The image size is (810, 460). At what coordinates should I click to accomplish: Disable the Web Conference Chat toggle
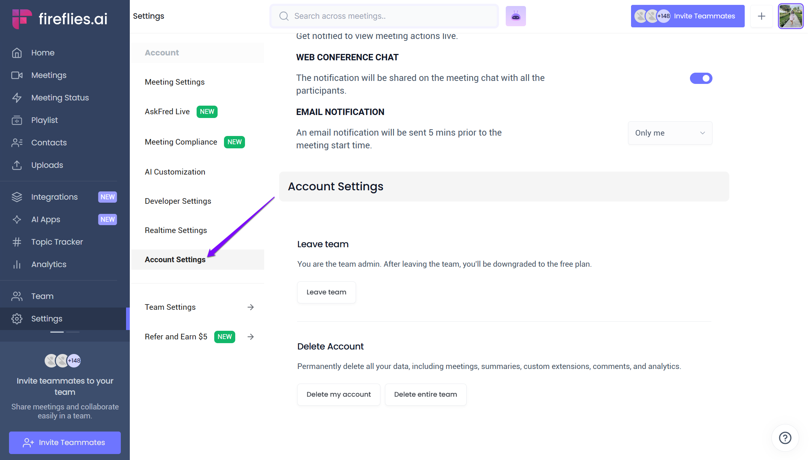701,78
